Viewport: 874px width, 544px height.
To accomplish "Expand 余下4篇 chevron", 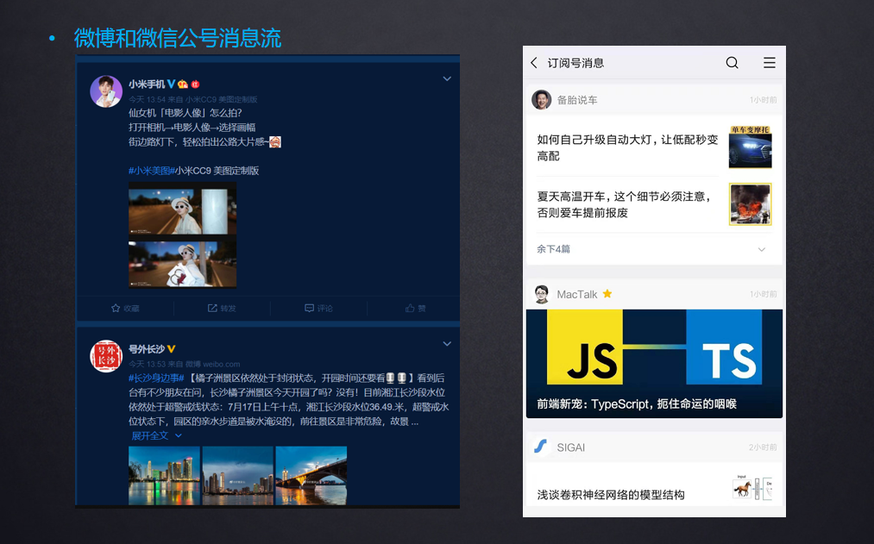I will point(761,249).
